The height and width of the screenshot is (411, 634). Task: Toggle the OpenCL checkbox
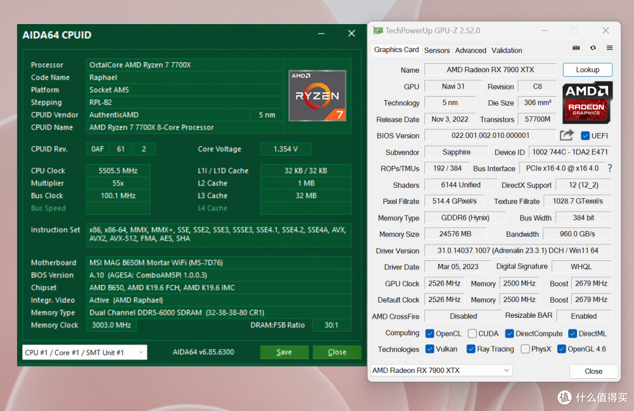[x=430, y=334]
